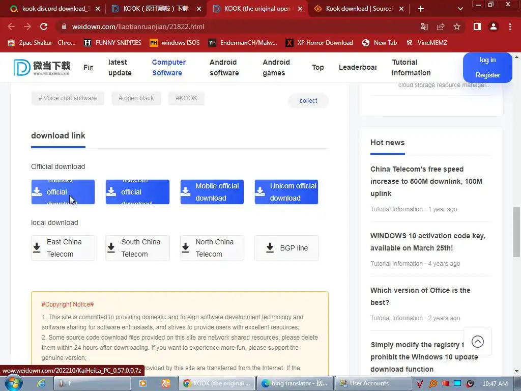Click the page vertical scrollbar thumb
Screen dimensions: 521x391
pos(516,232)
